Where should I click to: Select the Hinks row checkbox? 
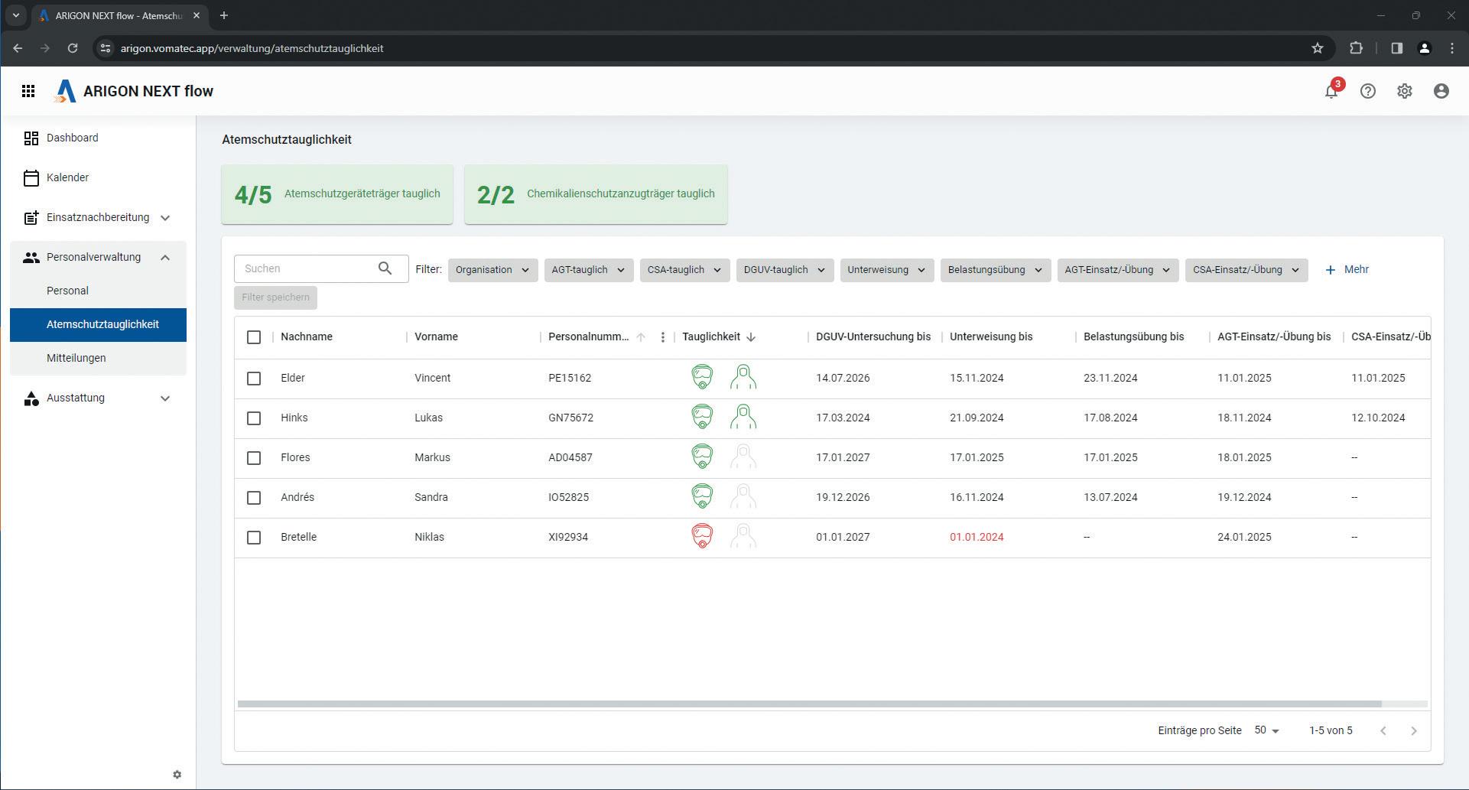(x=254, y=418)
